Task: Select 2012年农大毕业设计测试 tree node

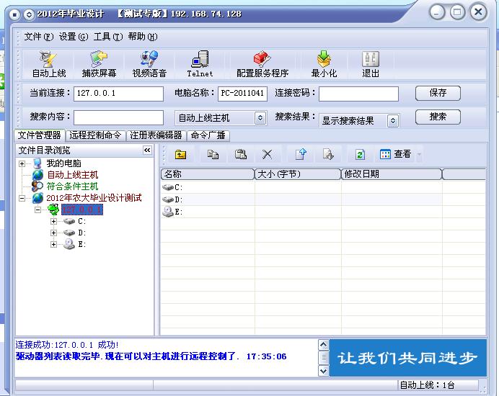Action: click(94, 198)
